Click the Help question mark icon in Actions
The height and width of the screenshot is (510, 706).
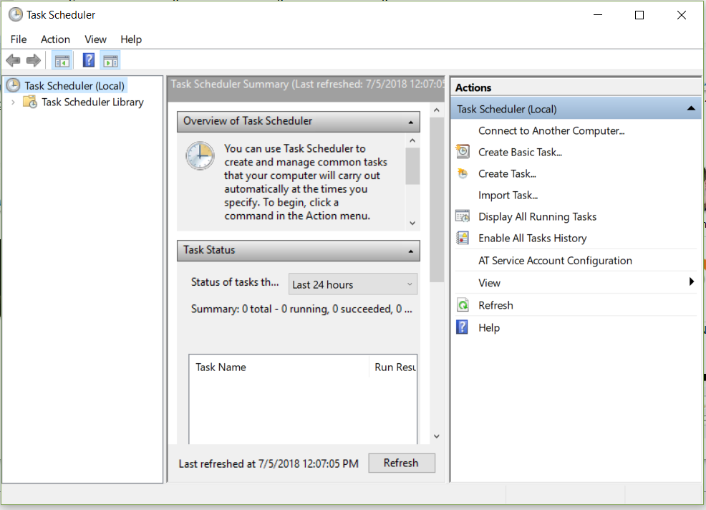click(462, 327)
